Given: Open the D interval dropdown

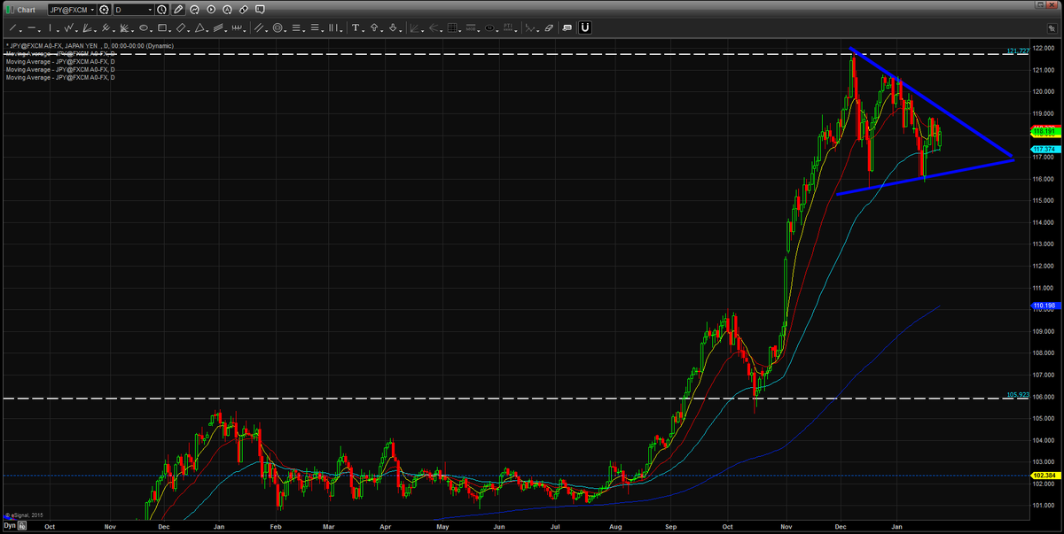Looking at the screenshot, I should pyautogui.click(x=134, y=10).
